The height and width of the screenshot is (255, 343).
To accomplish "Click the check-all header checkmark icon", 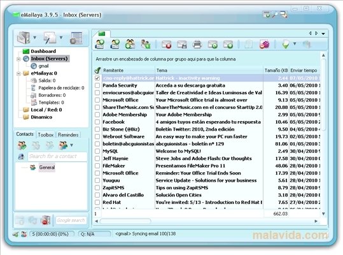I will pyautogui.click(x=97, y=70).
